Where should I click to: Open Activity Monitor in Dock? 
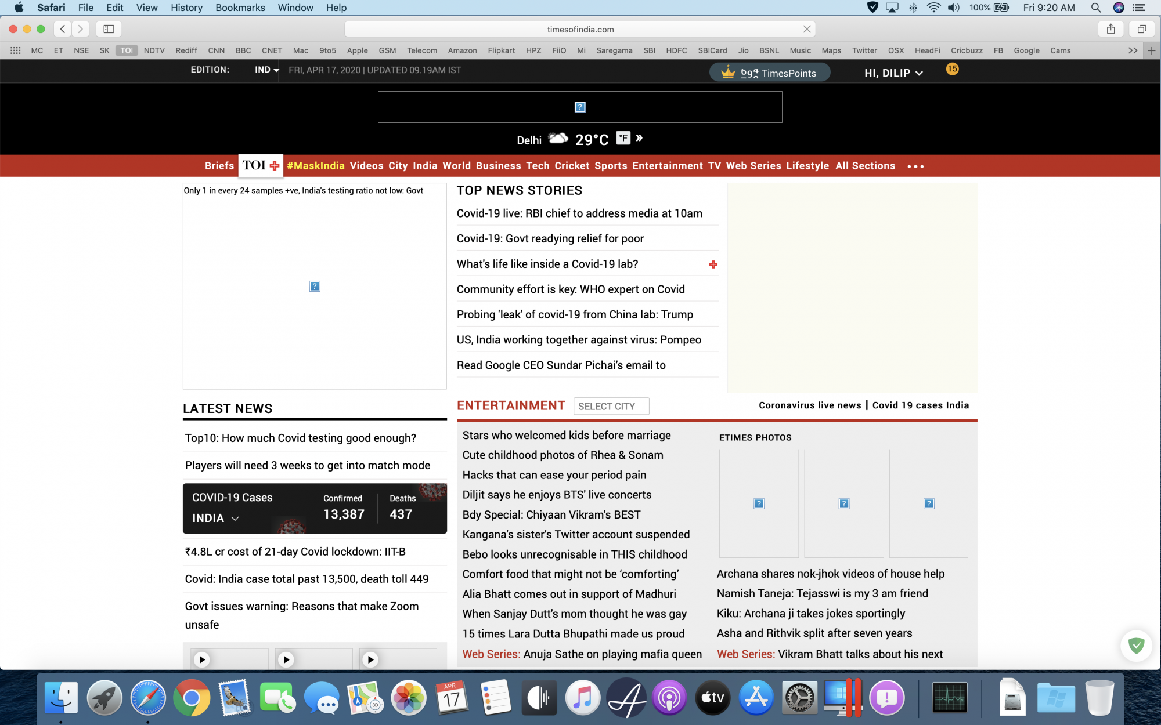(x=950, y=697)
